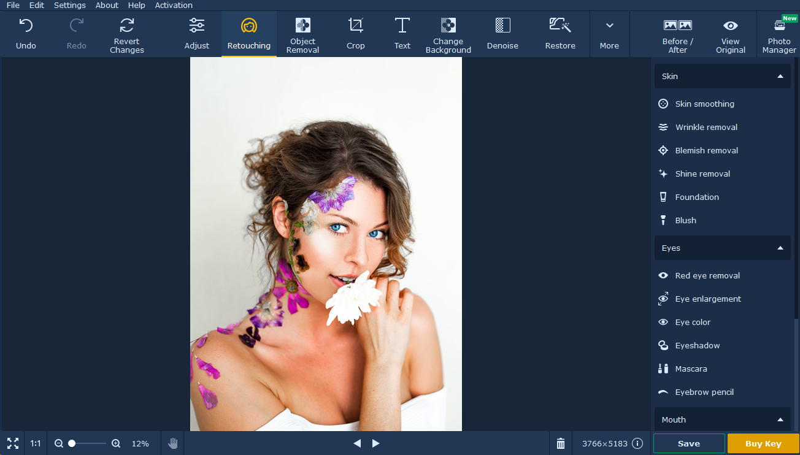
Task: Set zoom to 1:1
Action: coord(36,443)
